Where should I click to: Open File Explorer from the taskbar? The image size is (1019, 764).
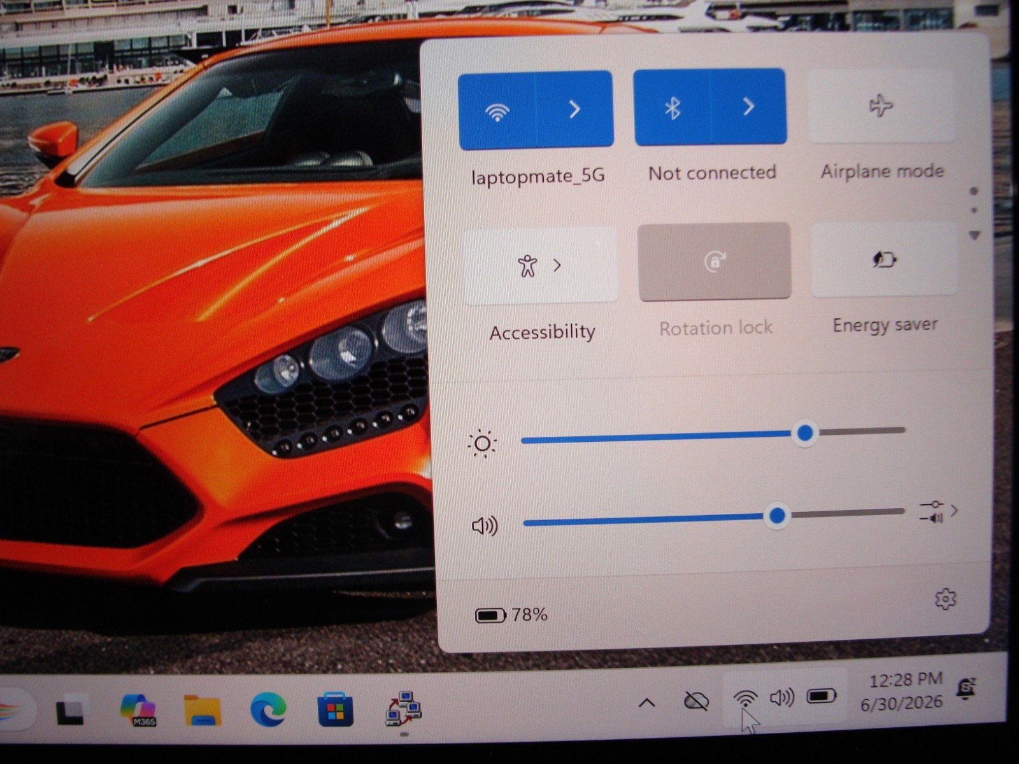[x=203, y=710]
